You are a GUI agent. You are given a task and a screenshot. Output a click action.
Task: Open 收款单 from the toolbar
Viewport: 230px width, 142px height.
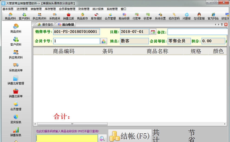[147, 16]
